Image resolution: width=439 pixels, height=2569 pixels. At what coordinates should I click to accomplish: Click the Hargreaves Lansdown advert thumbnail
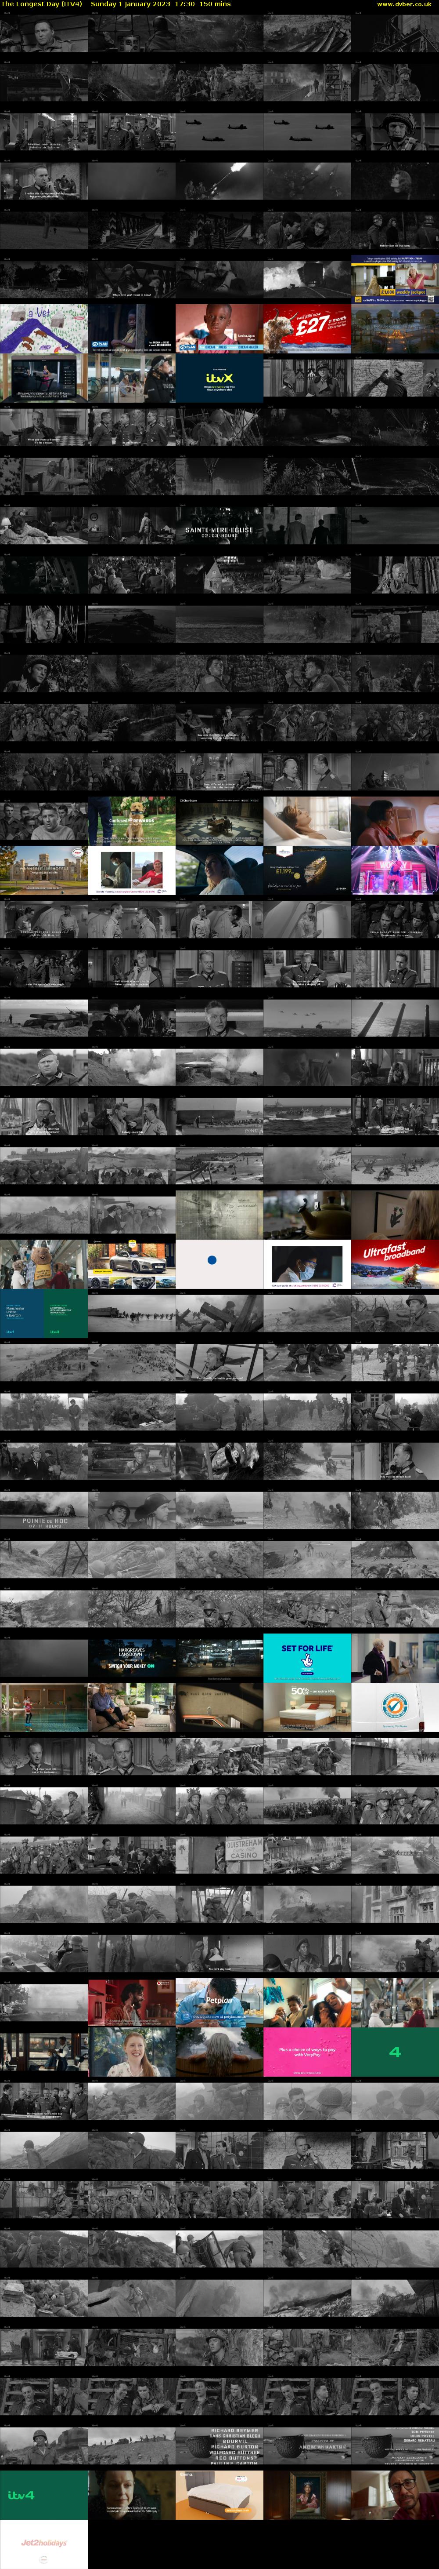point(131,1656)
